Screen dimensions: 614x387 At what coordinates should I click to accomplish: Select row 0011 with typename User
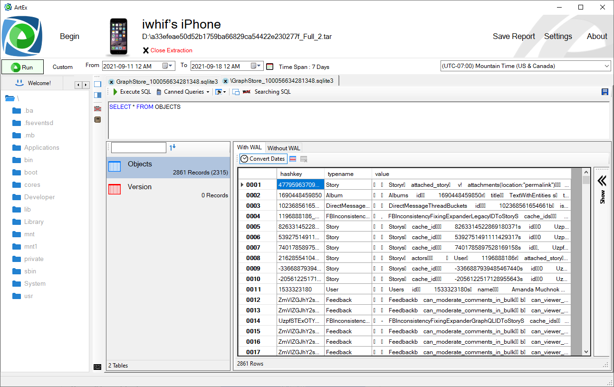pos(404,290)
